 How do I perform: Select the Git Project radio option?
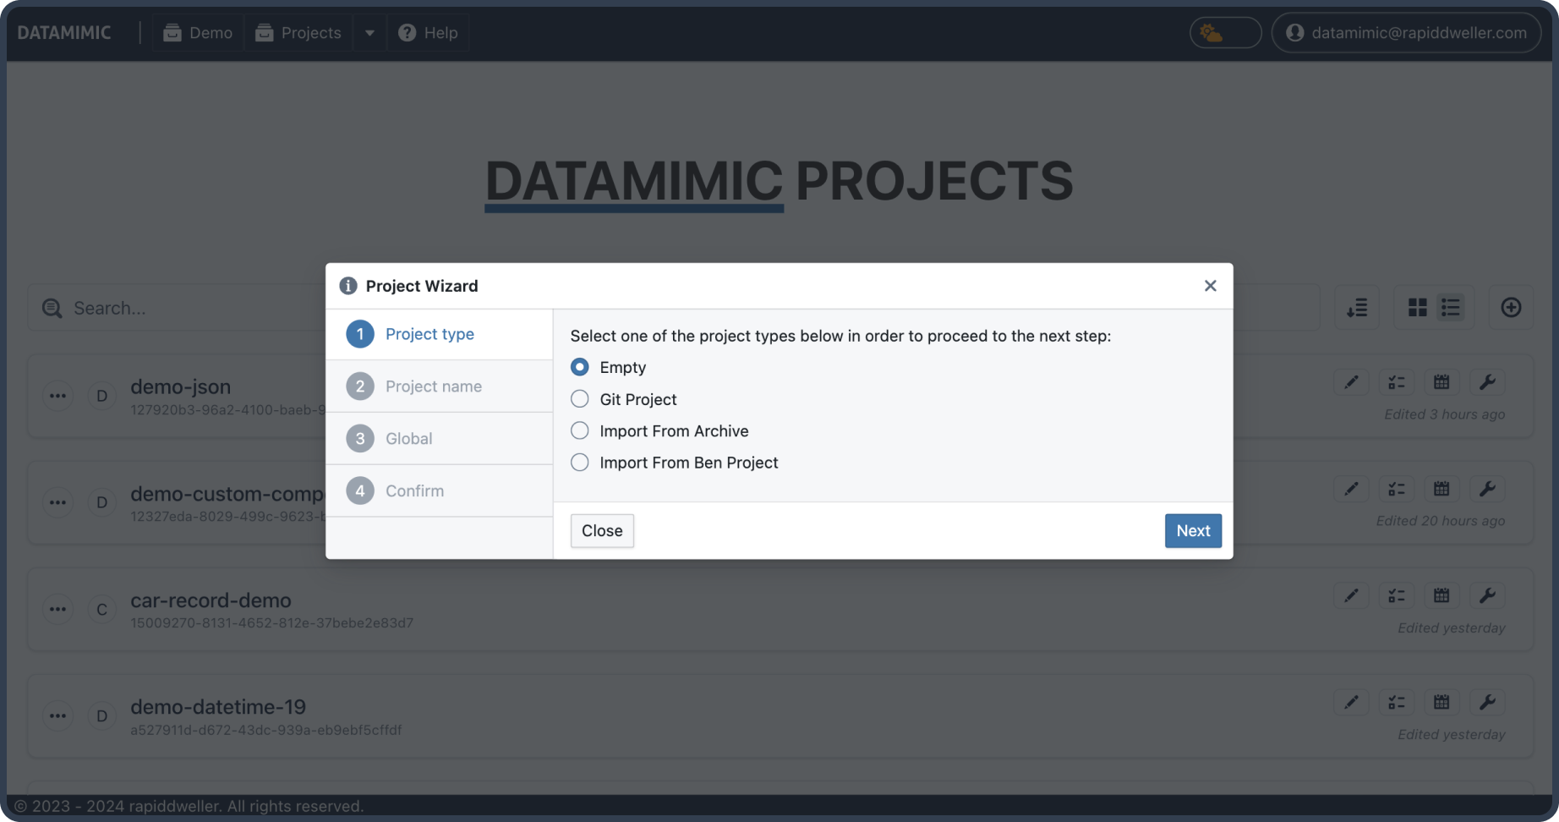[x=580, y=399]
